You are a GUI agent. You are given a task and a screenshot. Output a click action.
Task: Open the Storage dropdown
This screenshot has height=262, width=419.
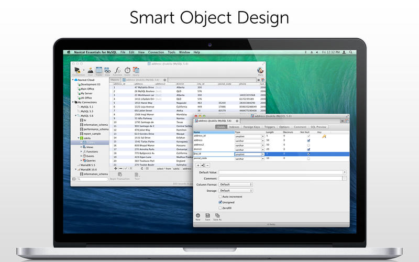point(236,191)
